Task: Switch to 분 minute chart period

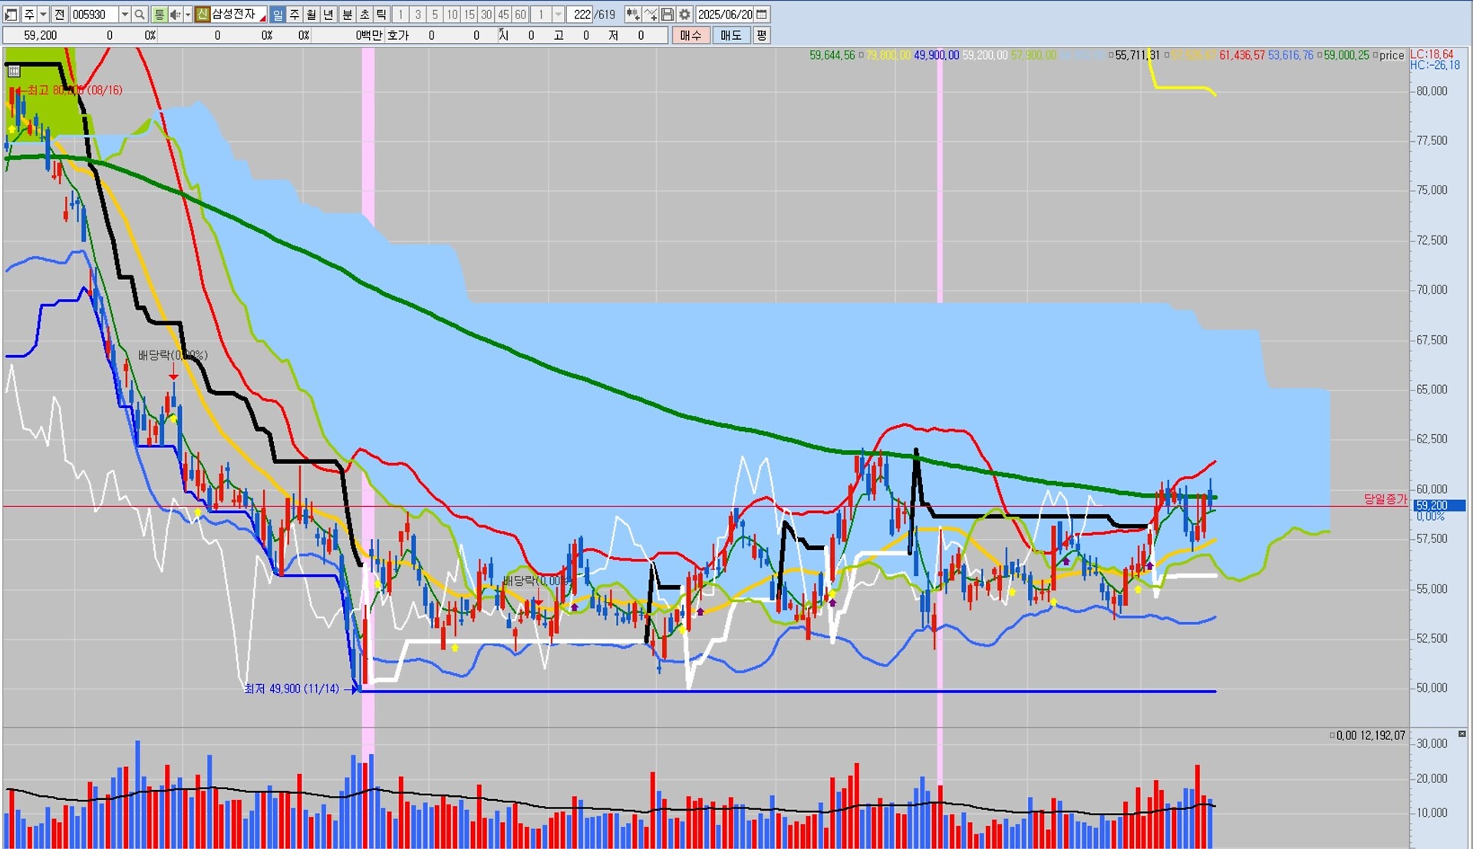Action: coord(347,15)
